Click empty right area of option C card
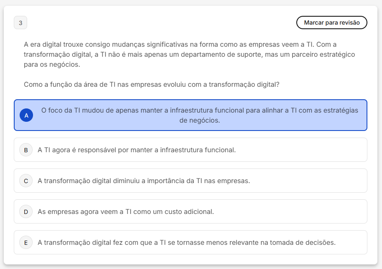Viewport: 382px width, 269px height. [x=313, y=181]
